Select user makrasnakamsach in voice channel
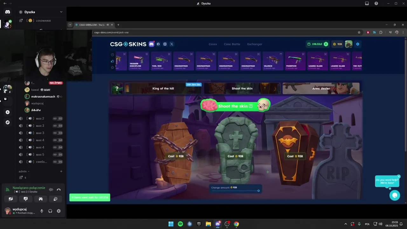Screen dimensions: 407x229 (x=43, y=96)
